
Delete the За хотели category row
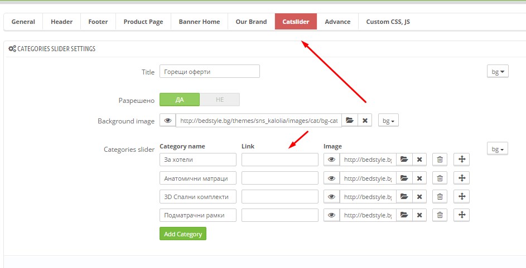440,160
